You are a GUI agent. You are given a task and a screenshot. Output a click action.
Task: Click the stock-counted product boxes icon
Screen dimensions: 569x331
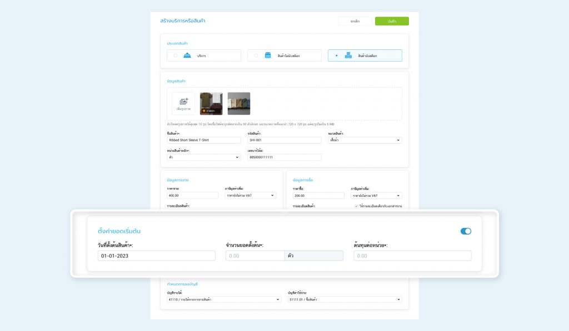click(x=348, y=55)
